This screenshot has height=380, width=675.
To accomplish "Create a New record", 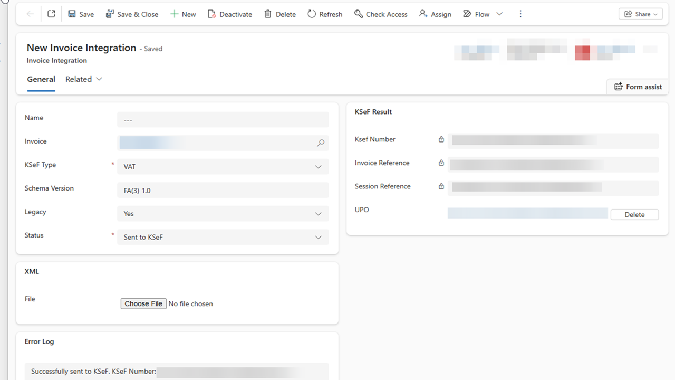I will 183,14.
